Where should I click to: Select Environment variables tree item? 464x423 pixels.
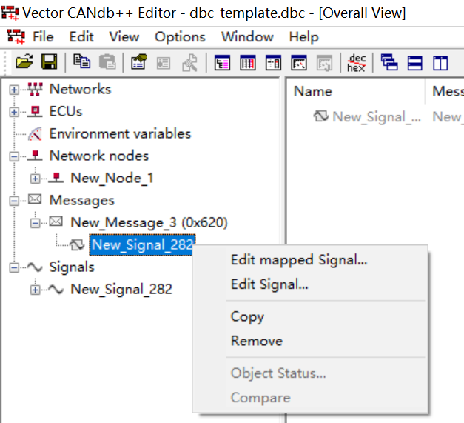(120, 133)
